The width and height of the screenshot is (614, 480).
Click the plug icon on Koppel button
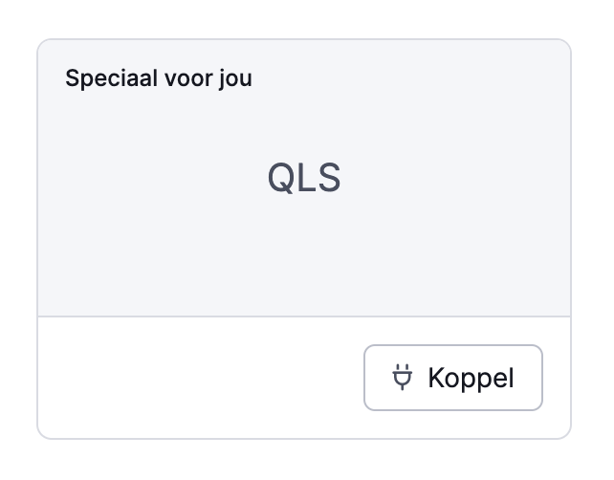tap(402, 377)
